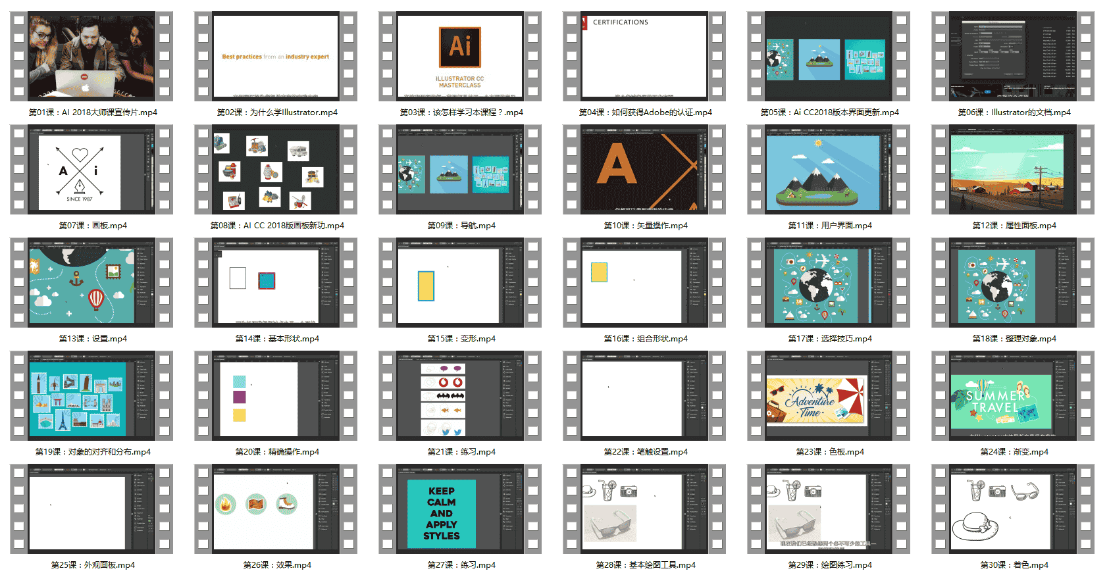Open thumbnail of 第01课 AI 2018大师课宣传片

pos(91,56)
